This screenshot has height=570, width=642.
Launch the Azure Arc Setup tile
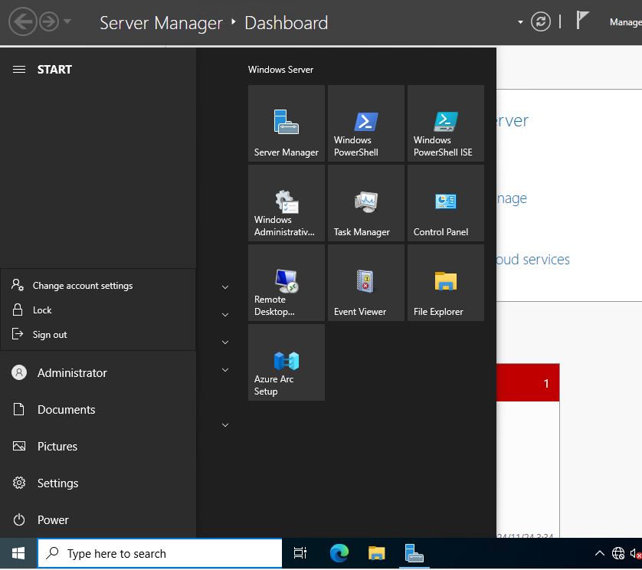tap(287, 362)
